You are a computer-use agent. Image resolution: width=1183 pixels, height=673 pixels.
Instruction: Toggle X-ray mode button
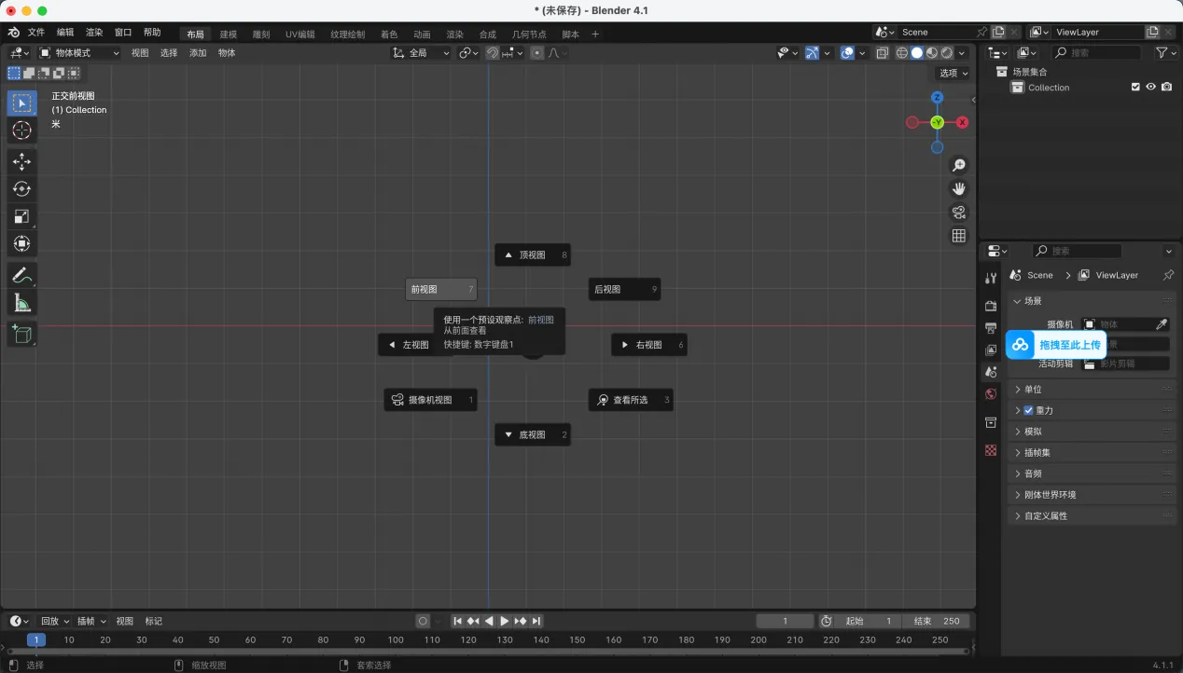point(883,53)
